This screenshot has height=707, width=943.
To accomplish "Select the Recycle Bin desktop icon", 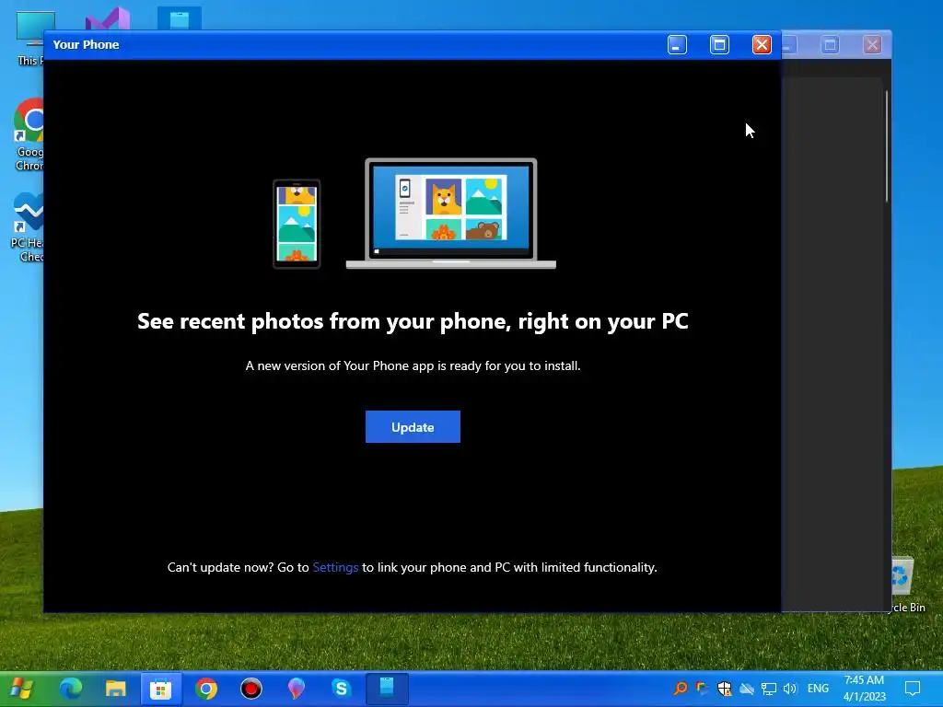I will coord(907,585).
